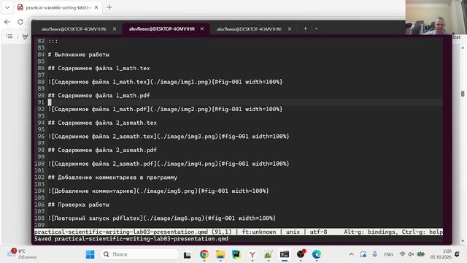Viewport: 467px width, 263px height.
Task: Close the practical-scientific-writing-lab03 browser tab
Action: point(96,7)
